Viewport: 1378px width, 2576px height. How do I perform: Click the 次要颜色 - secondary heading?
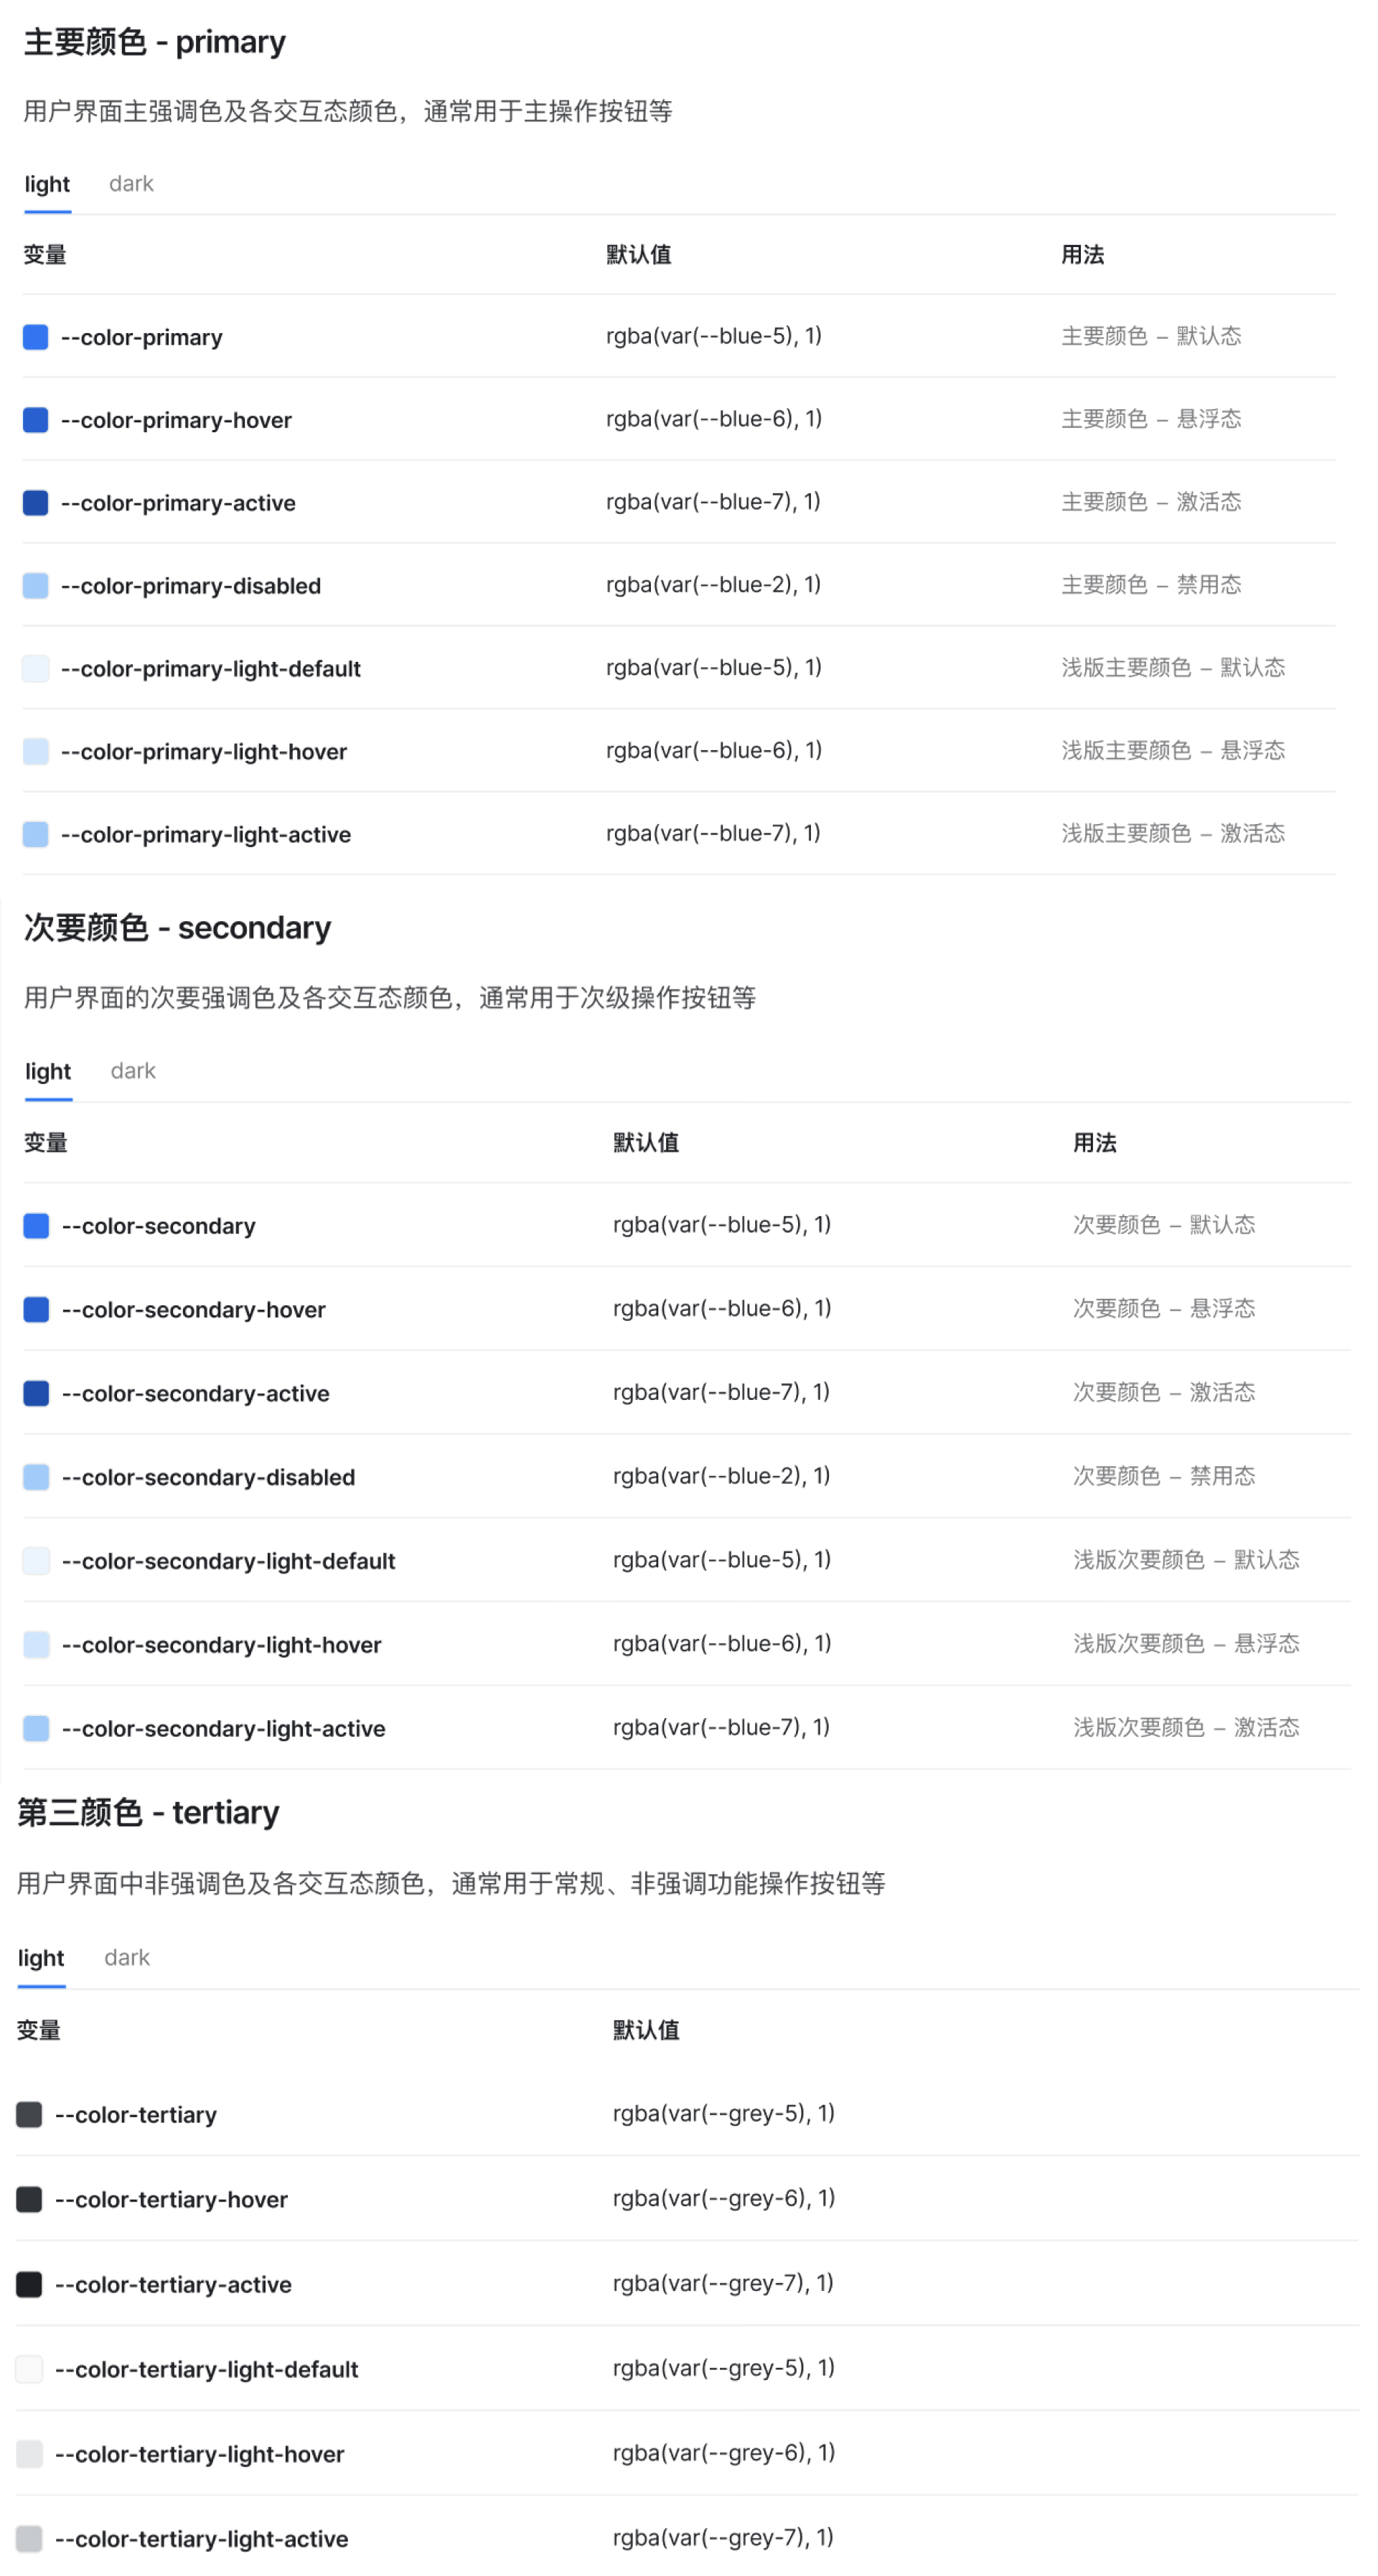177,928
